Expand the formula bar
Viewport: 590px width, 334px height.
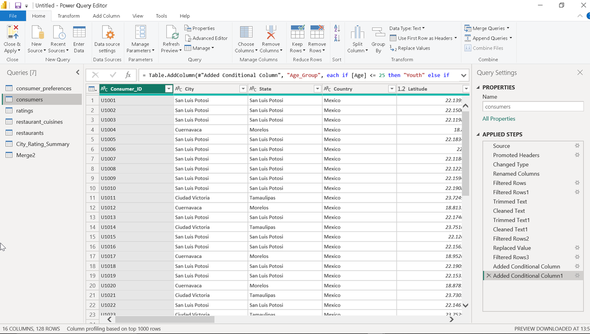[464, 76]
